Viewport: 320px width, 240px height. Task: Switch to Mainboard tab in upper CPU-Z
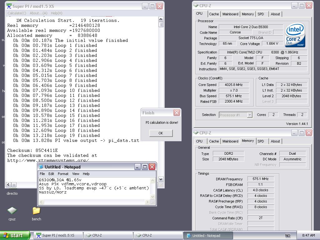coord(230,14)
